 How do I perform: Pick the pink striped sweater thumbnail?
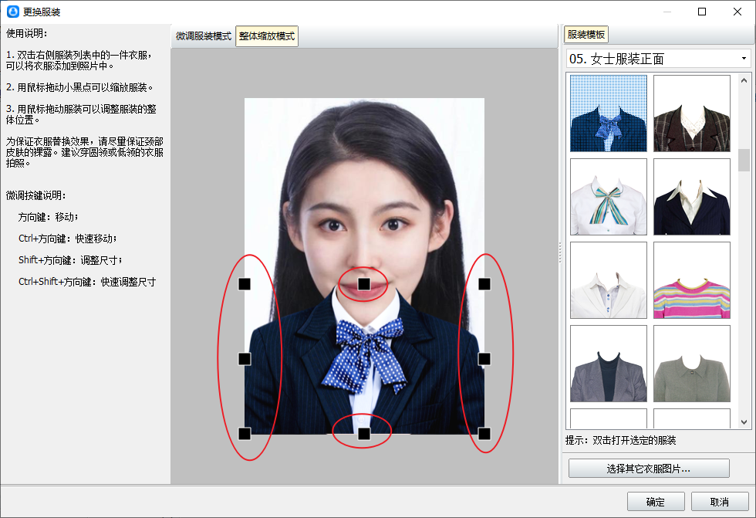point(692,280)
